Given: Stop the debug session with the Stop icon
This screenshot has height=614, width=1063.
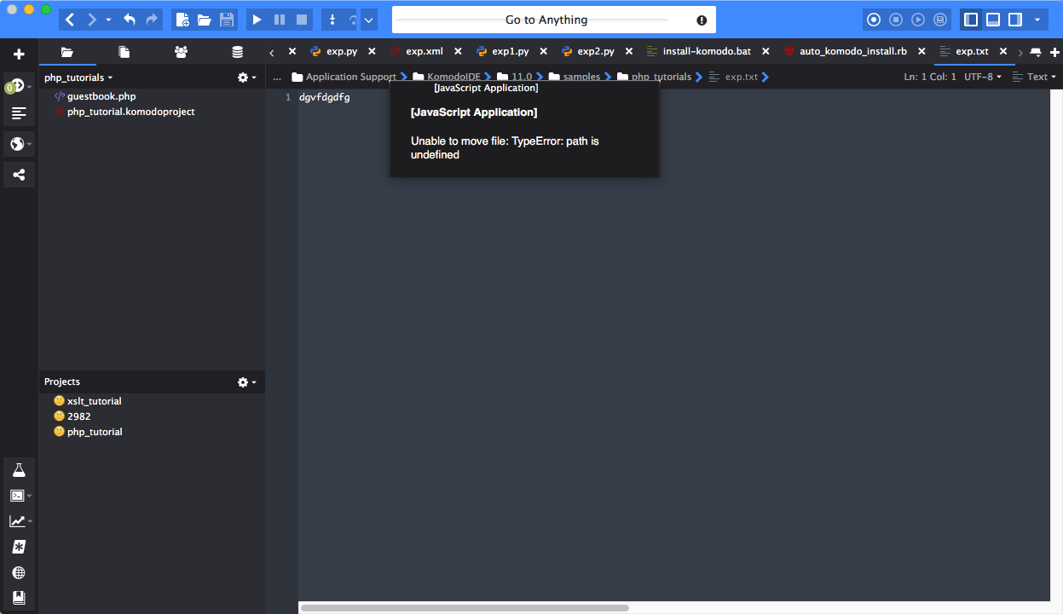Looking at the screenshot, I should (x=301, y=19).
